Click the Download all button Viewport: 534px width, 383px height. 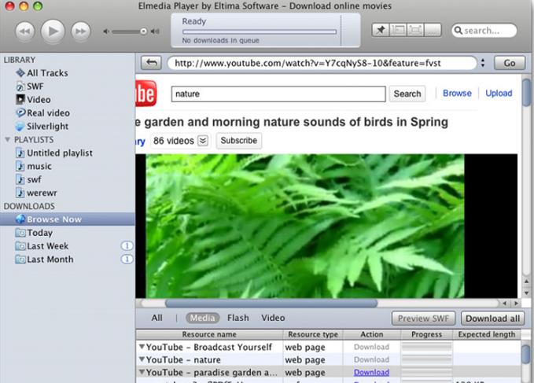[493, 319]
